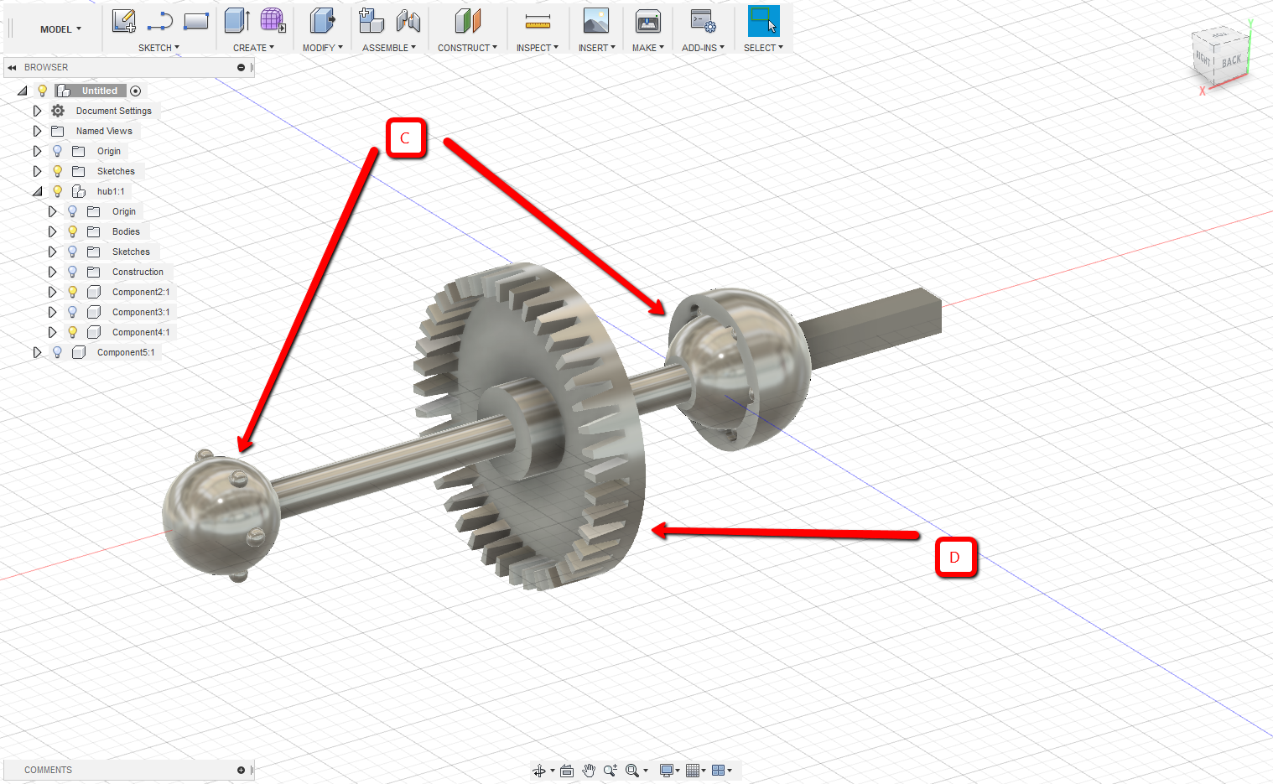The height and width of the screenshot is (784, 1273).
Task: Click the Comments panel expand plus button
Action: (241, 770)
